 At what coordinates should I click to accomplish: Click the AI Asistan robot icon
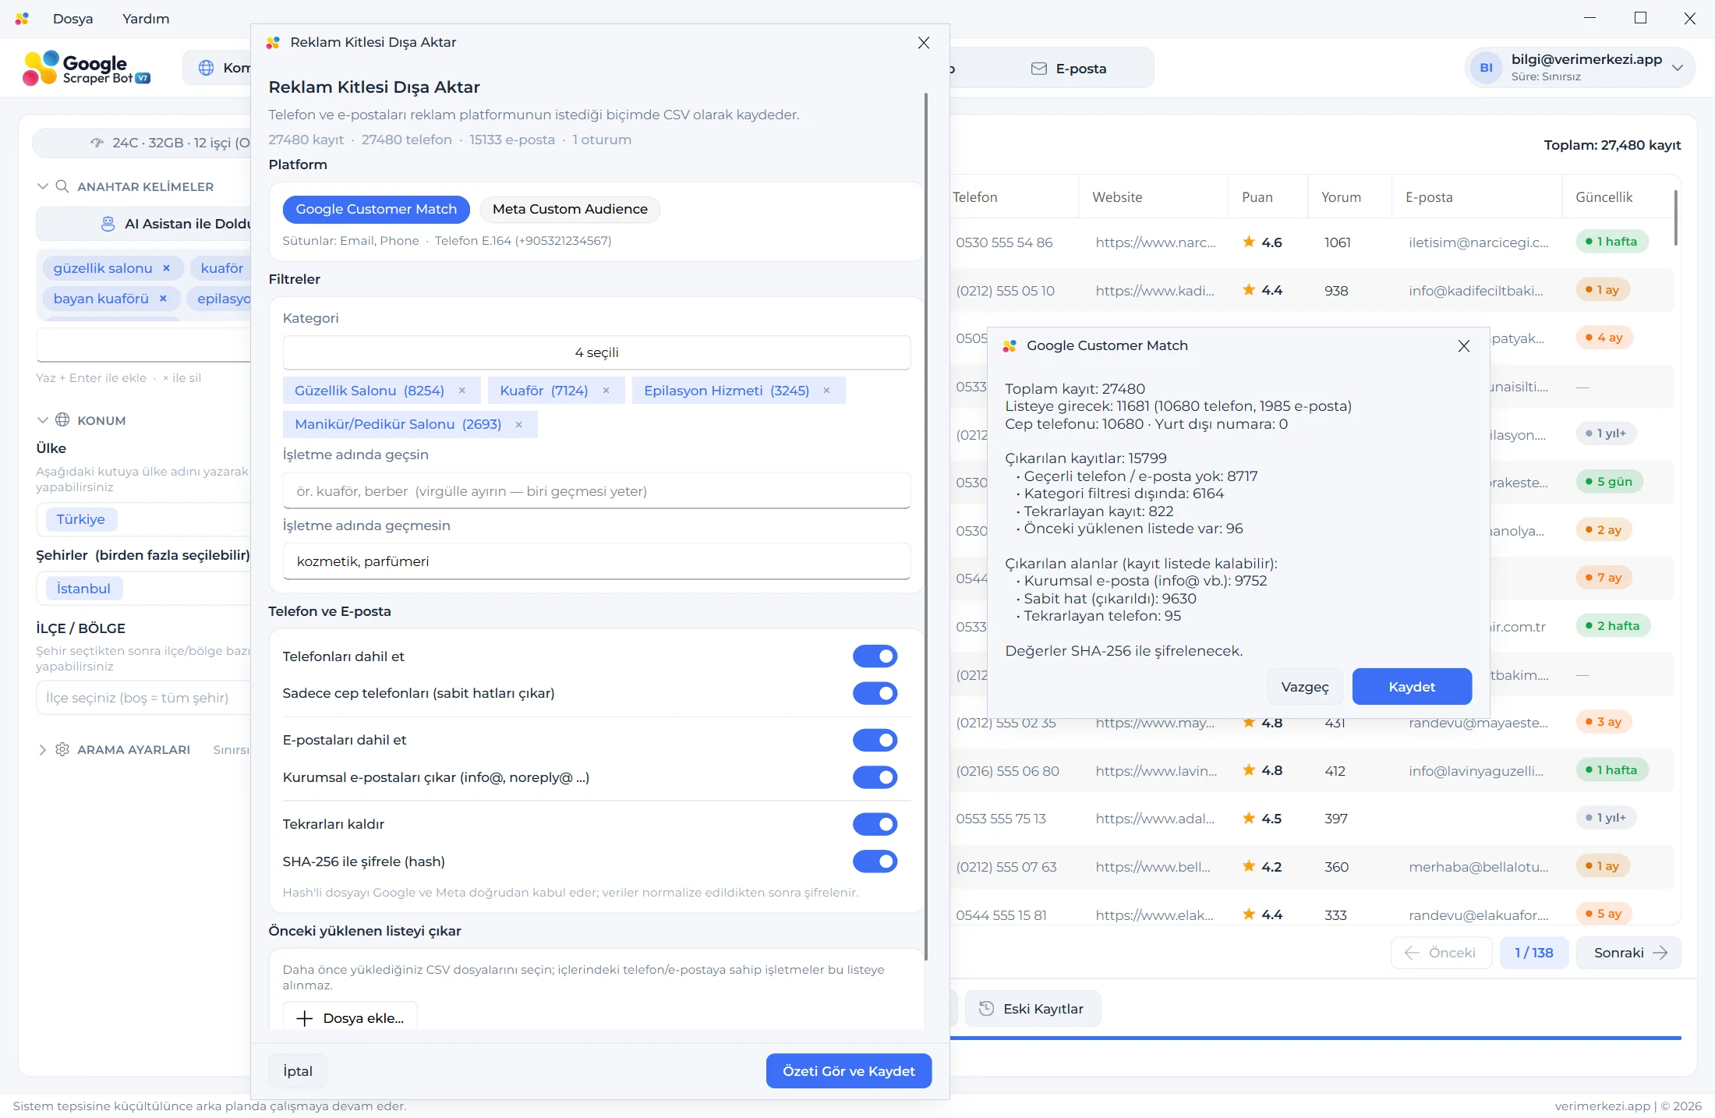click(108, 224)
